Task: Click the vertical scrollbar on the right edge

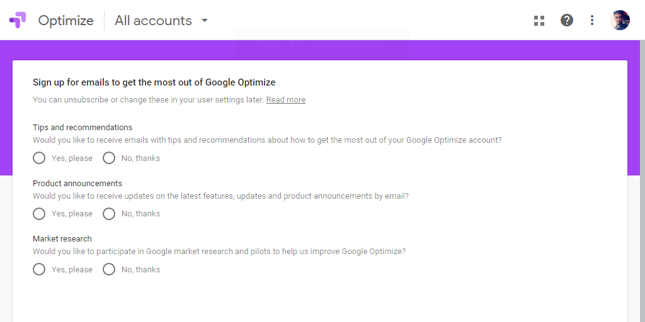Action: [x=642, y=180]
